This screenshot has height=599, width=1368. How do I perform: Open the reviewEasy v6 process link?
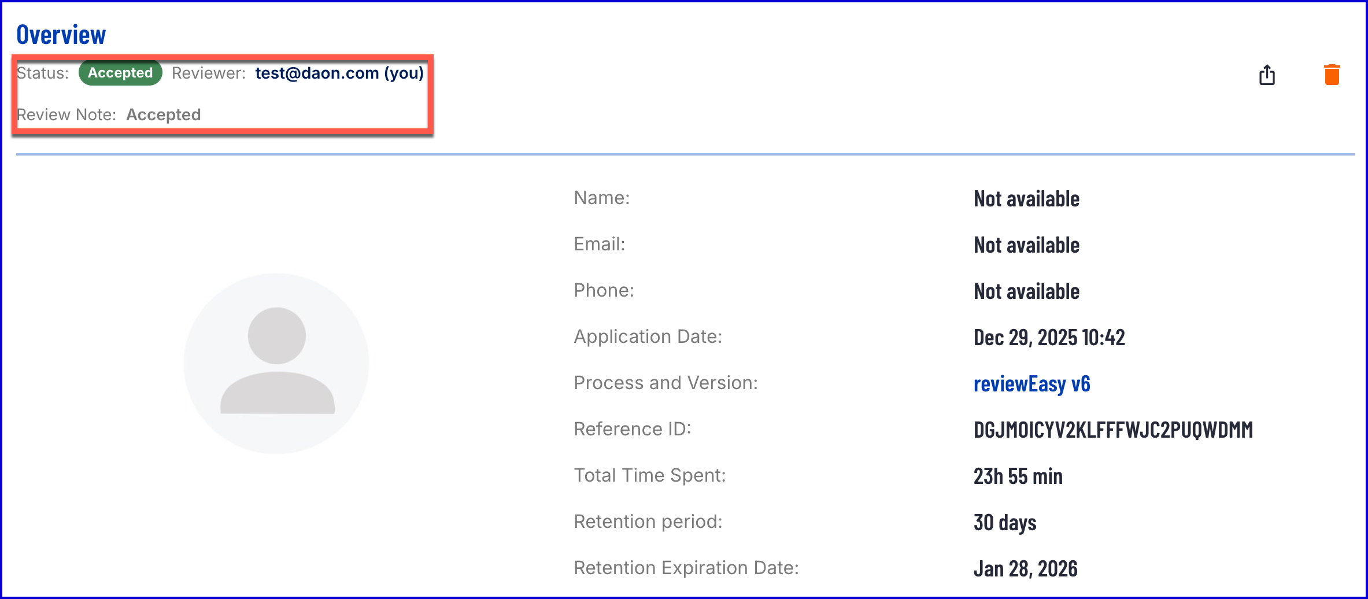[1031, 384]
